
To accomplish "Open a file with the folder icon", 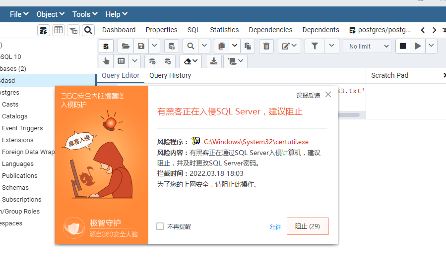I will pos(126,46).
